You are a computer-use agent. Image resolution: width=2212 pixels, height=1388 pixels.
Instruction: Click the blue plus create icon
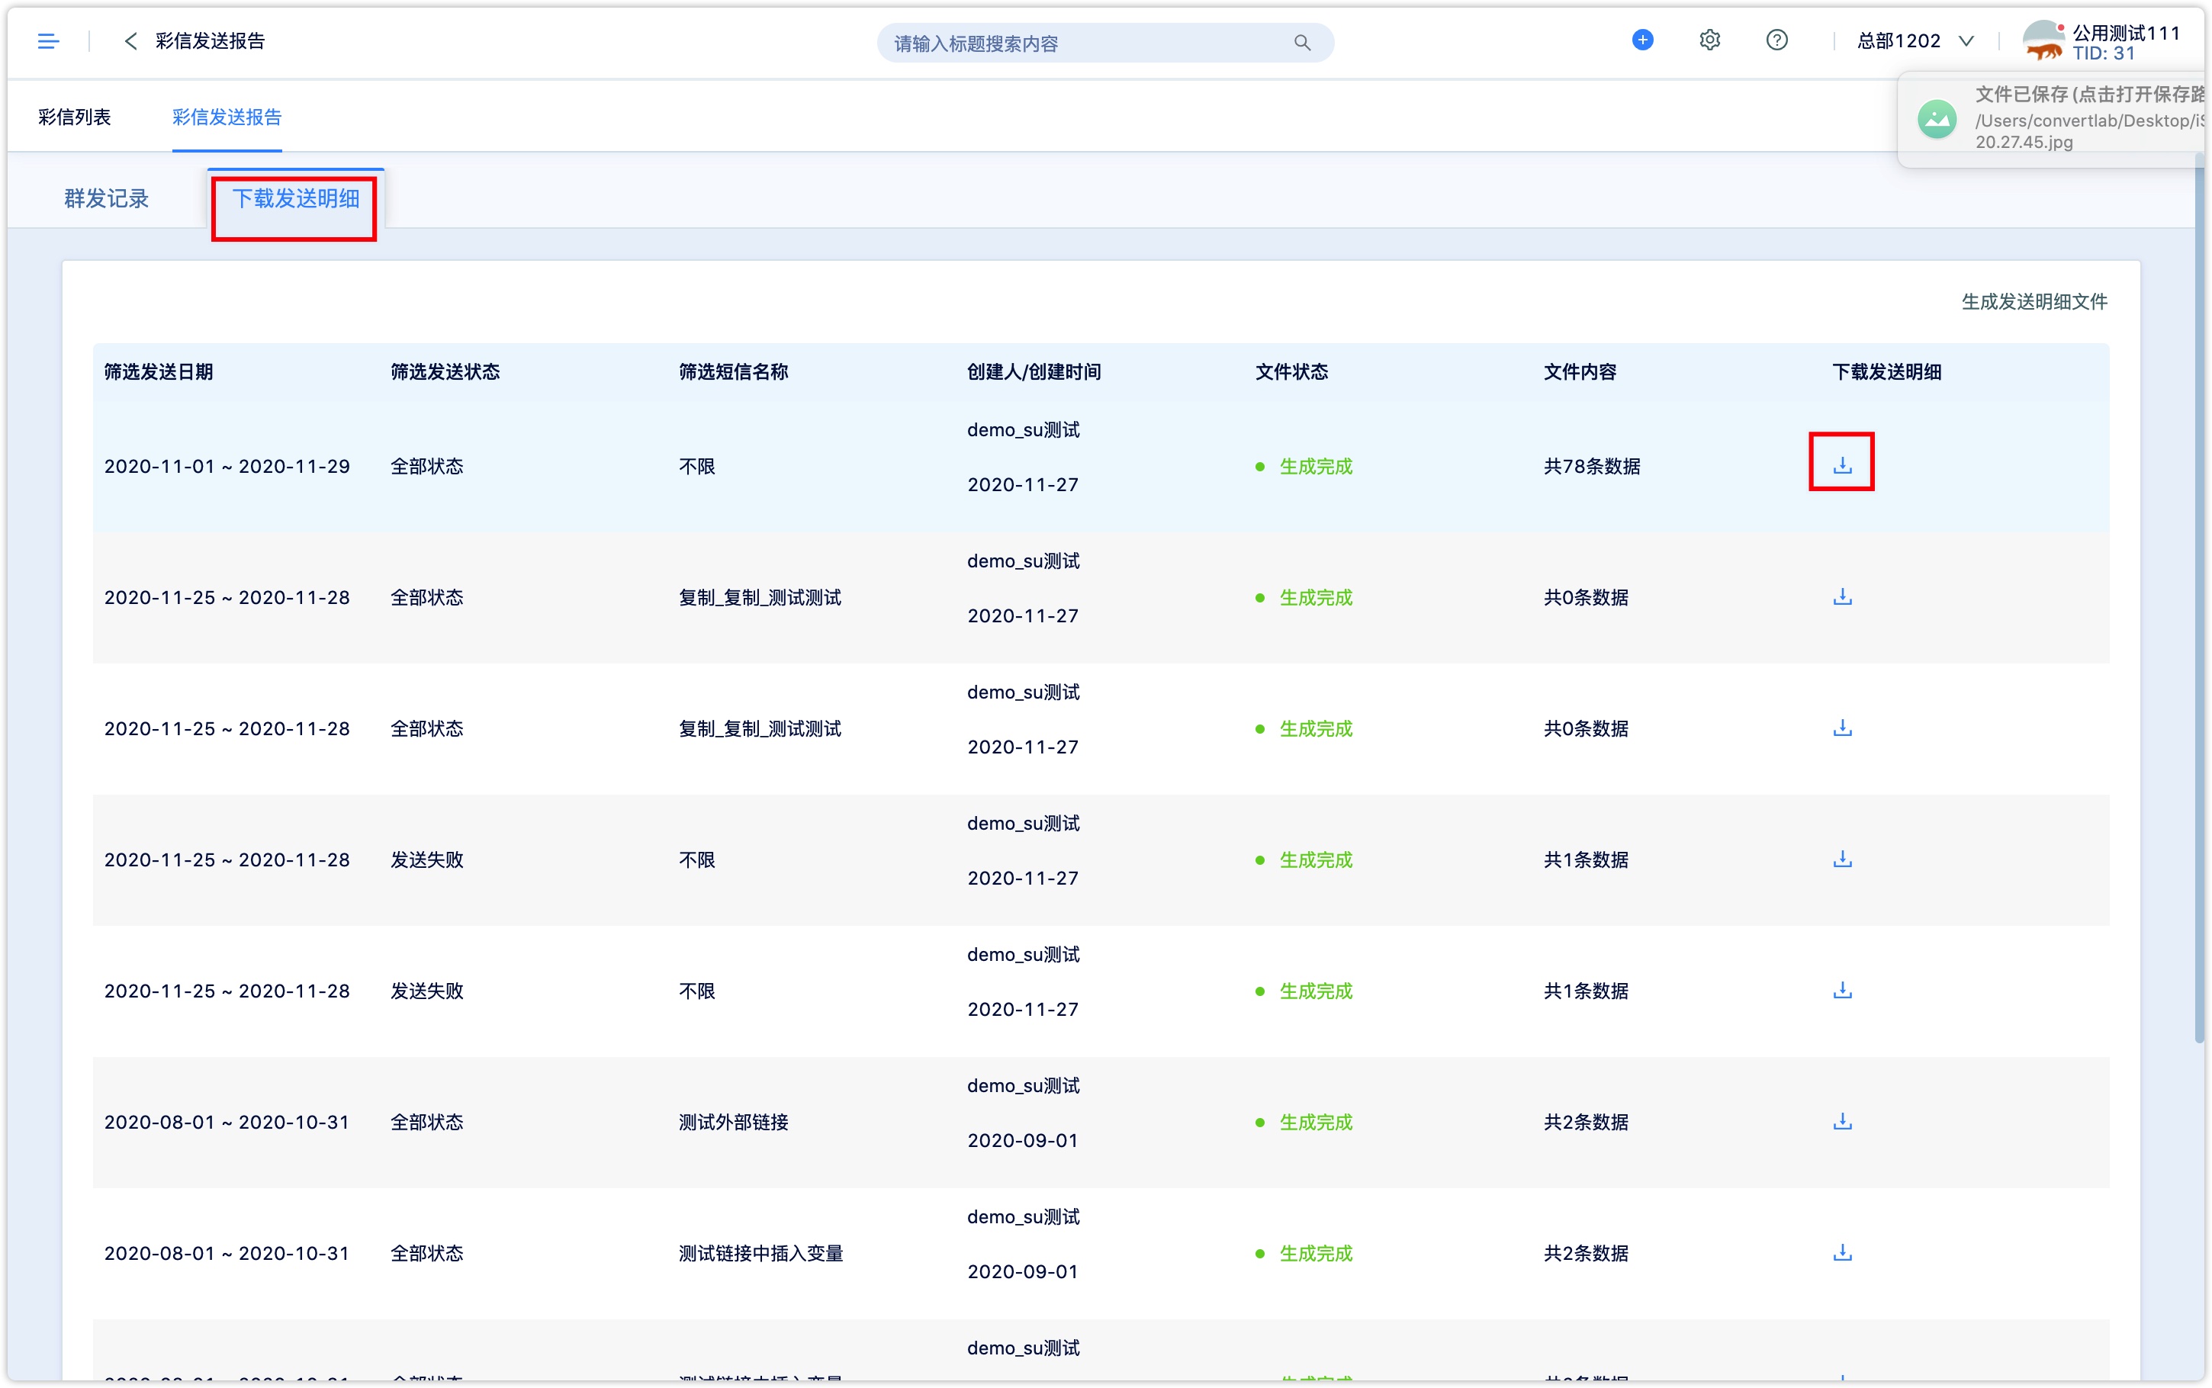(x=1642, y=40)
